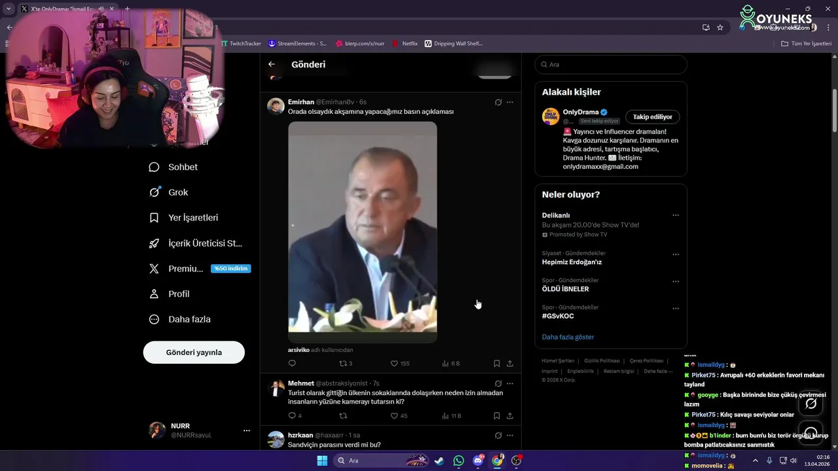Click the Grok icon on Mehmet's post

498,383
